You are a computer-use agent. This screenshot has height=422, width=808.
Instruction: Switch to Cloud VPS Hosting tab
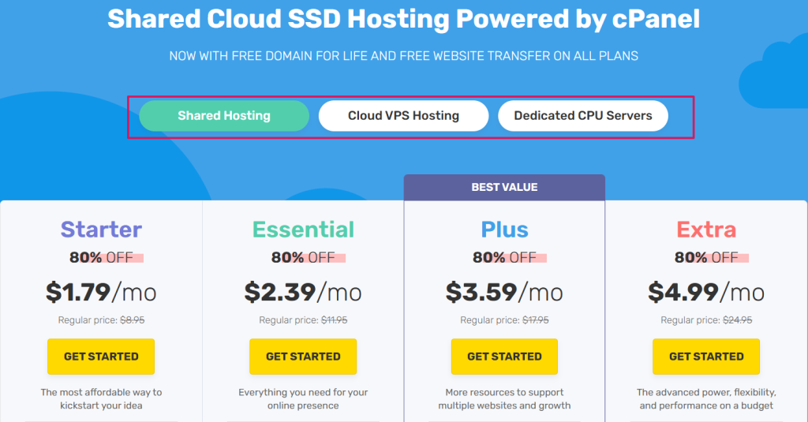pyautogui.click(x=403, y=115)
